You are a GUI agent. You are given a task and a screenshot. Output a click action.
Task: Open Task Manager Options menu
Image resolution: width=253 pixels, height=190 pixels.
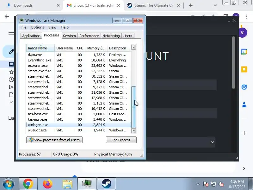37,27
